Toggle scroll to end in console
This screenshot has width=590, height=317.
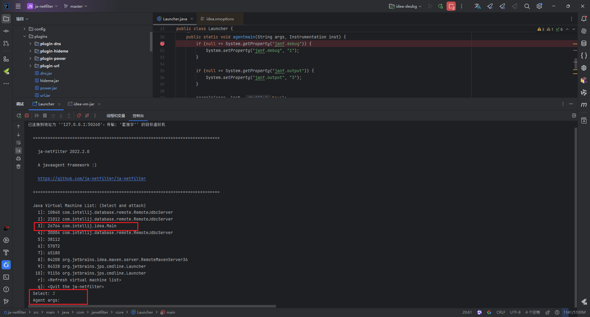click(18, 151)
